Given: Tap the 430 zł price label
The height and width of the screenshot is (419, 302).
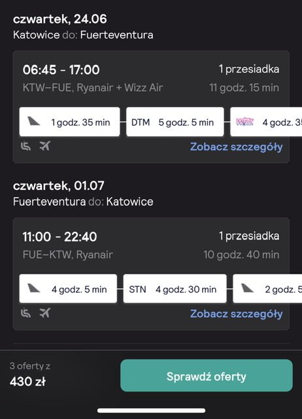Looking at the screenshot, I should point(27,382).
